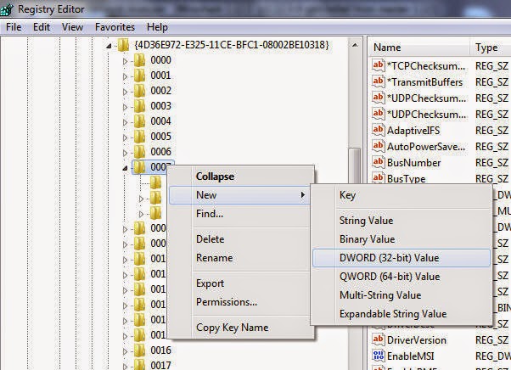Viewport: 511px width, 370px height.
Task: Click the {4D36E972...} class key folder icon
Action: coord(123,45)
